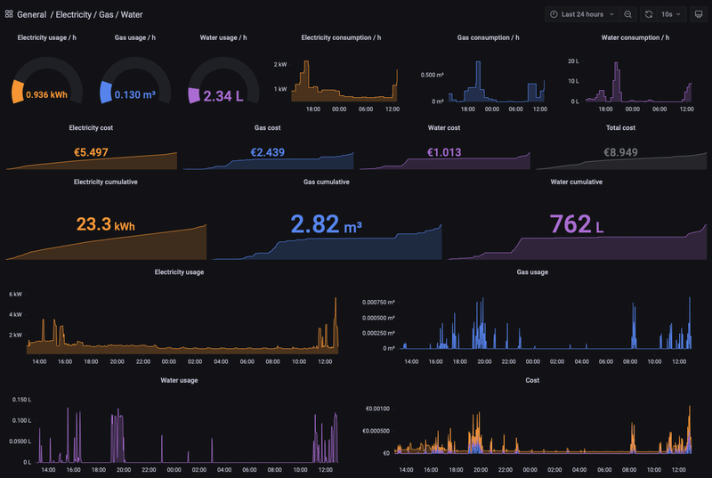Click the clock icon in time picker
Viewport: 712px width, 478px height.
554,14
